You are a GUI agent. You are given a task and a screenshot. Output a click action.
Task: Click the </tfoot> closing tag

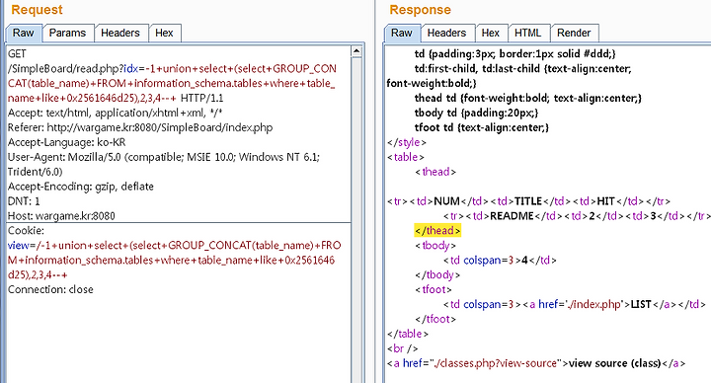435,319
